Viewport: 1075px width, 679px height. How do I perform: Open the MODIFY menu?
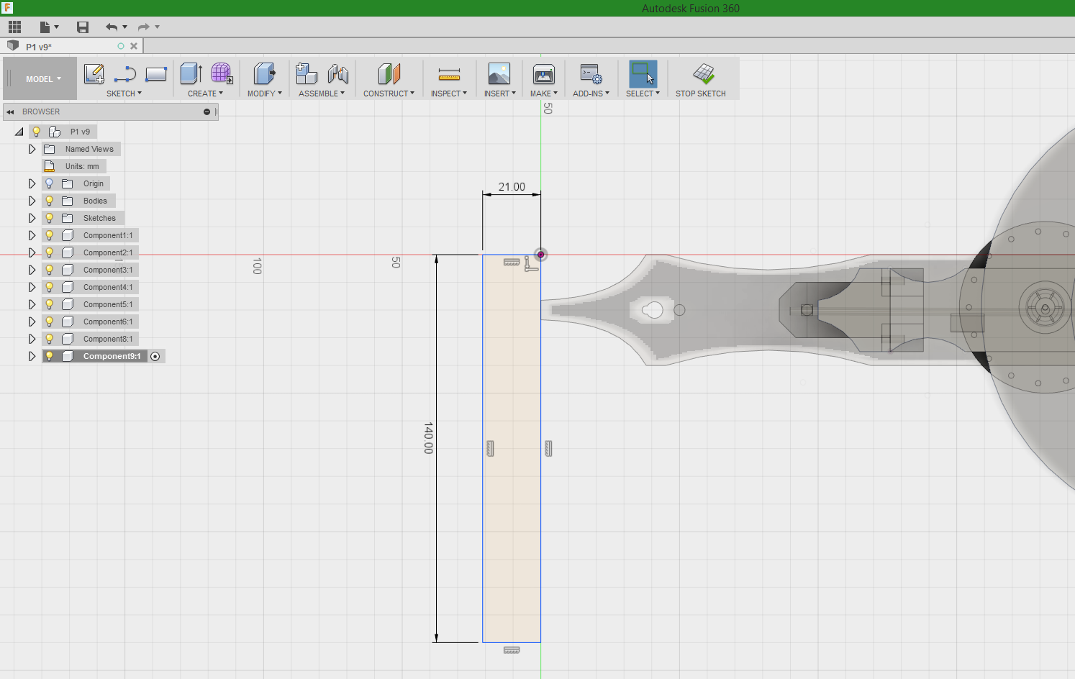265,94
